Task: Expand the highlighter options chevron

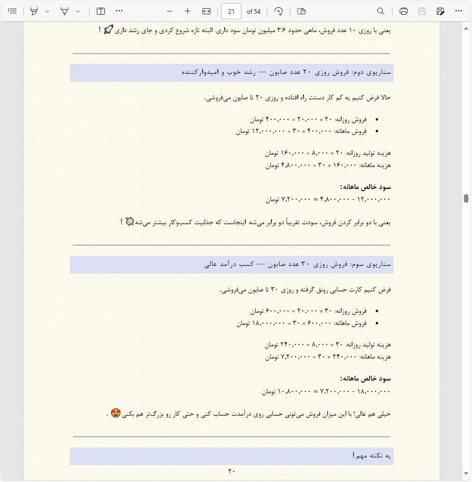Action: [x=78, y=11]
